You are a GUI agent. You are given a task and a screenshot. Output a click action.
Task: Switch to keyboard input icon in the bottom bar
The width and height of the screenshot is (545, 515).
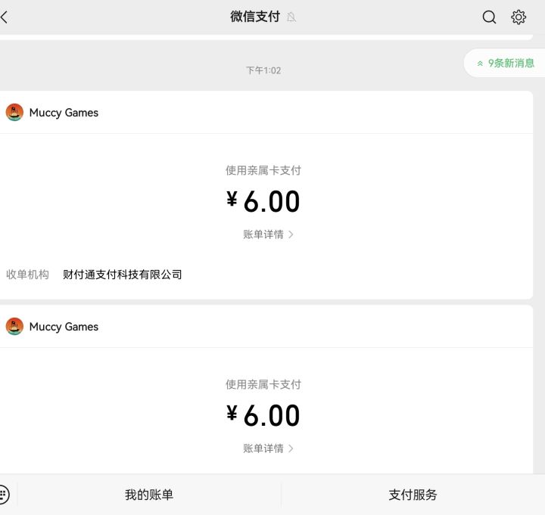(x=4, y=495)
